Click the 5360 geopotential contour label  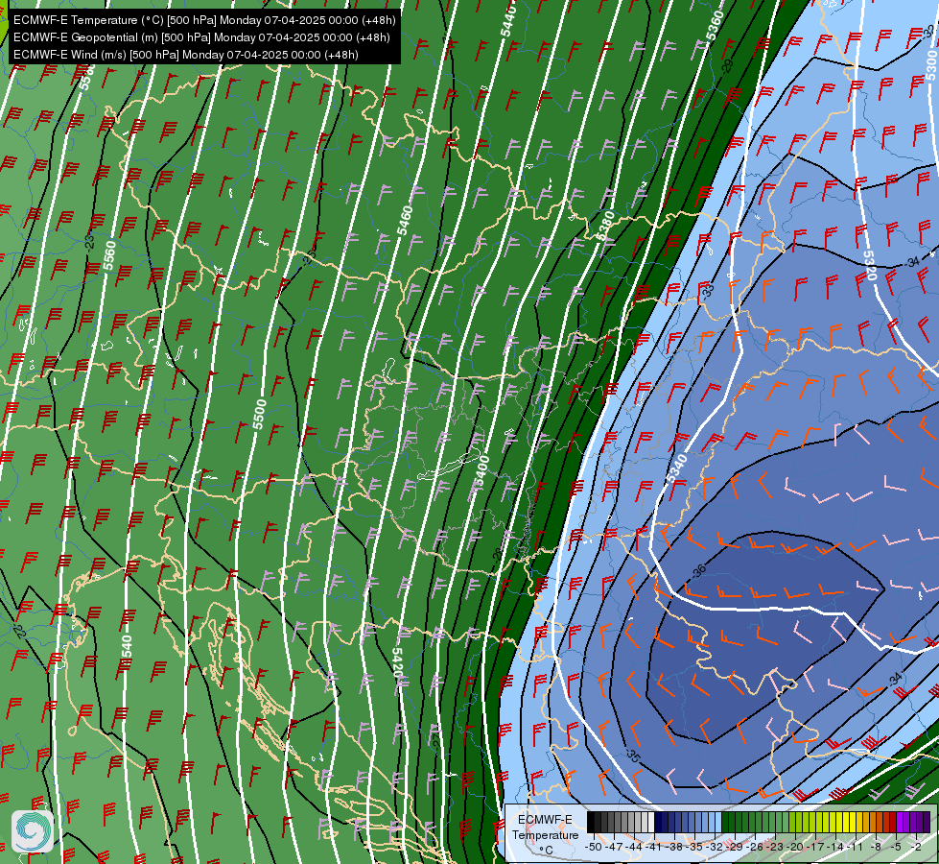coord(715,25)
